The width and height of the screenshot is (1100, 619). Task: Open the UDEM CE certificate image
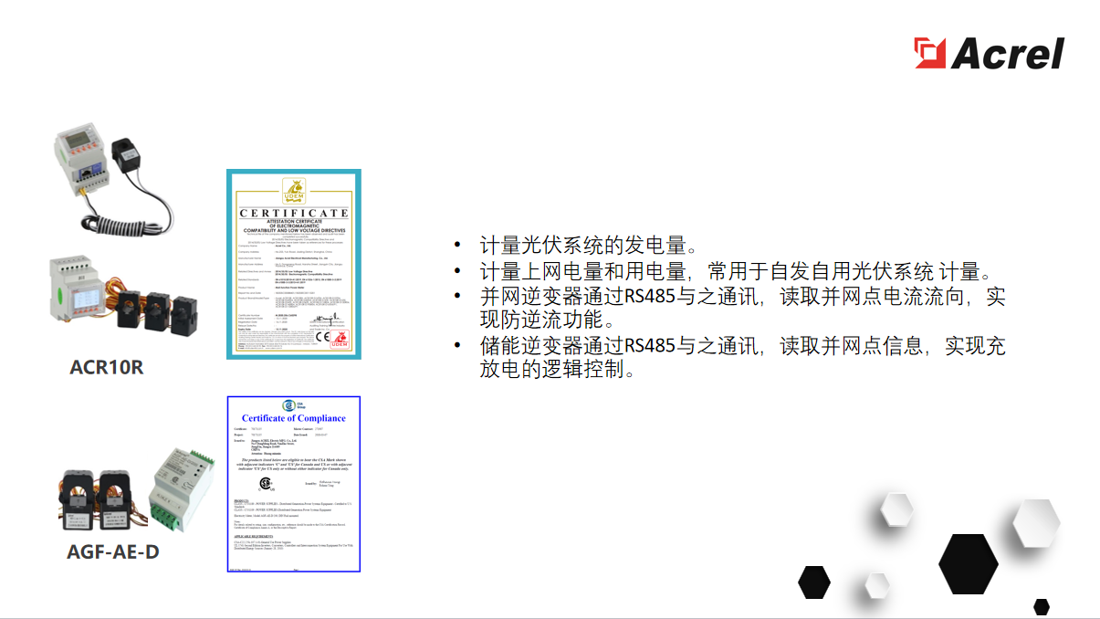click(294, 264)
